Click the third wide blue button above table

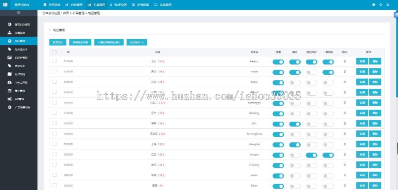click(x=109, y=42)
